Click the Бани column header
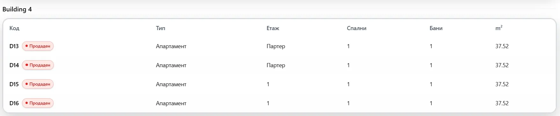This screenshot has width=560, height=116. tap(436, 28)
